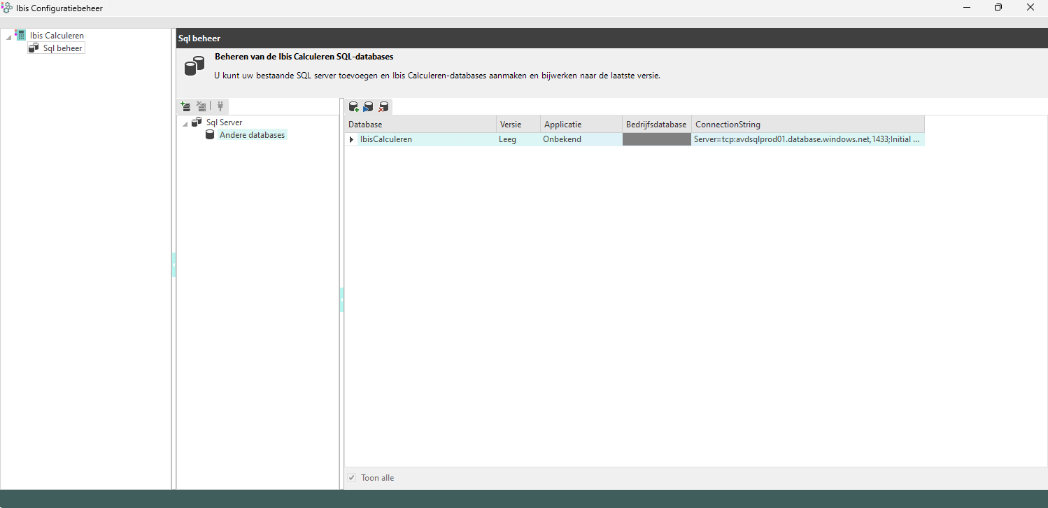Click the grey Bedrijfsdatabase cell
1048x508 pixels.
[656, 139]
